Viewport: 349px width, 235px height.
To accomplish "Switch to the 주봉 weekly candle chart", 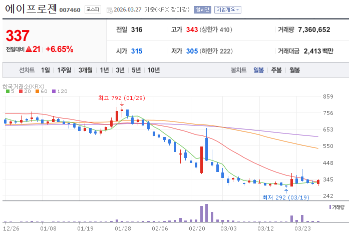I will [276, 70].
